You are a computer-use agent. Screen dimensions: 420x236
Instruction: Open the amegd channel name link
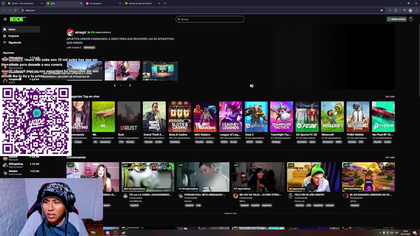click(x=80, y=32)
